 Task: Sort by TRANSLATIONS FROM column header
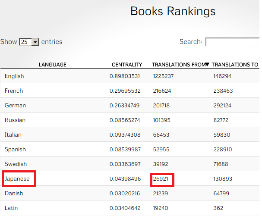tap(179, 65)
